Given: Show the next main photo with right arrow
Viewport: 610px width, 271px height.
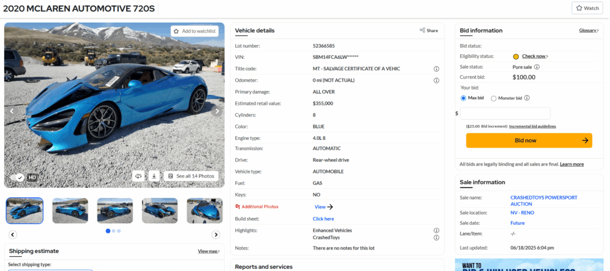Looking at the screenshot, I should coord(217,111).
